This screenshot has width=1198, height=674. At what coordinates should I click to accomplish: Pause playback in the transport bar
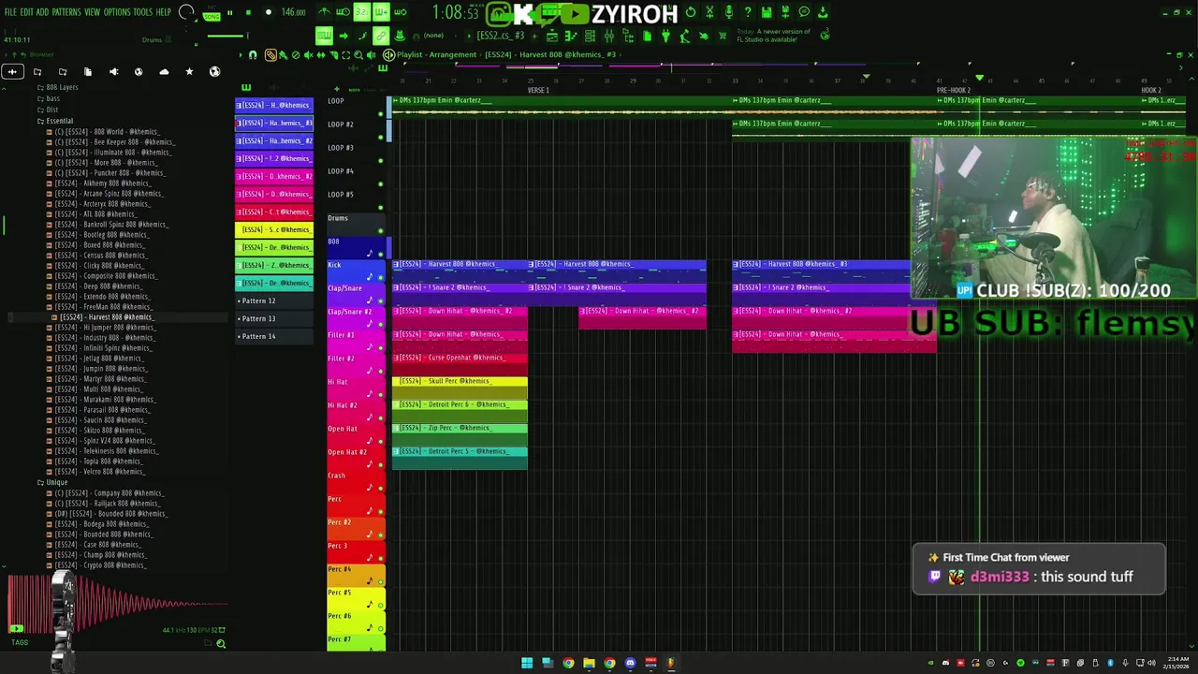229,12
